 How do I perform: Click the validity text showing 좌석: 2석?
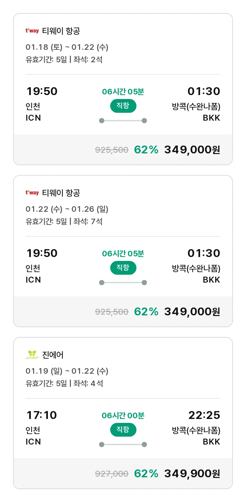point(64,60)
